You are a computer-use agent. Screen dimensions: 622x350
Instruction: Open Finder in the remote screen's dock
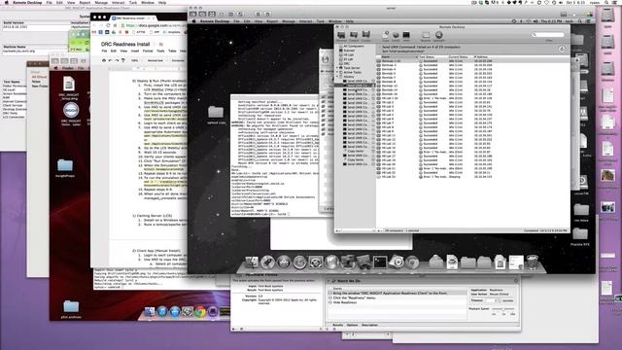252,262
